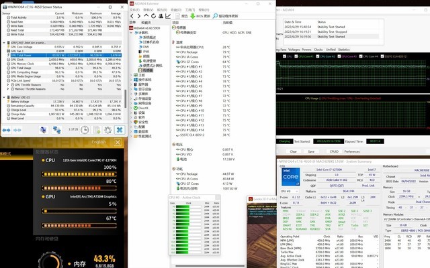
Task: Go forward in AIDA64 toolbar
Action: pos(139,16)
